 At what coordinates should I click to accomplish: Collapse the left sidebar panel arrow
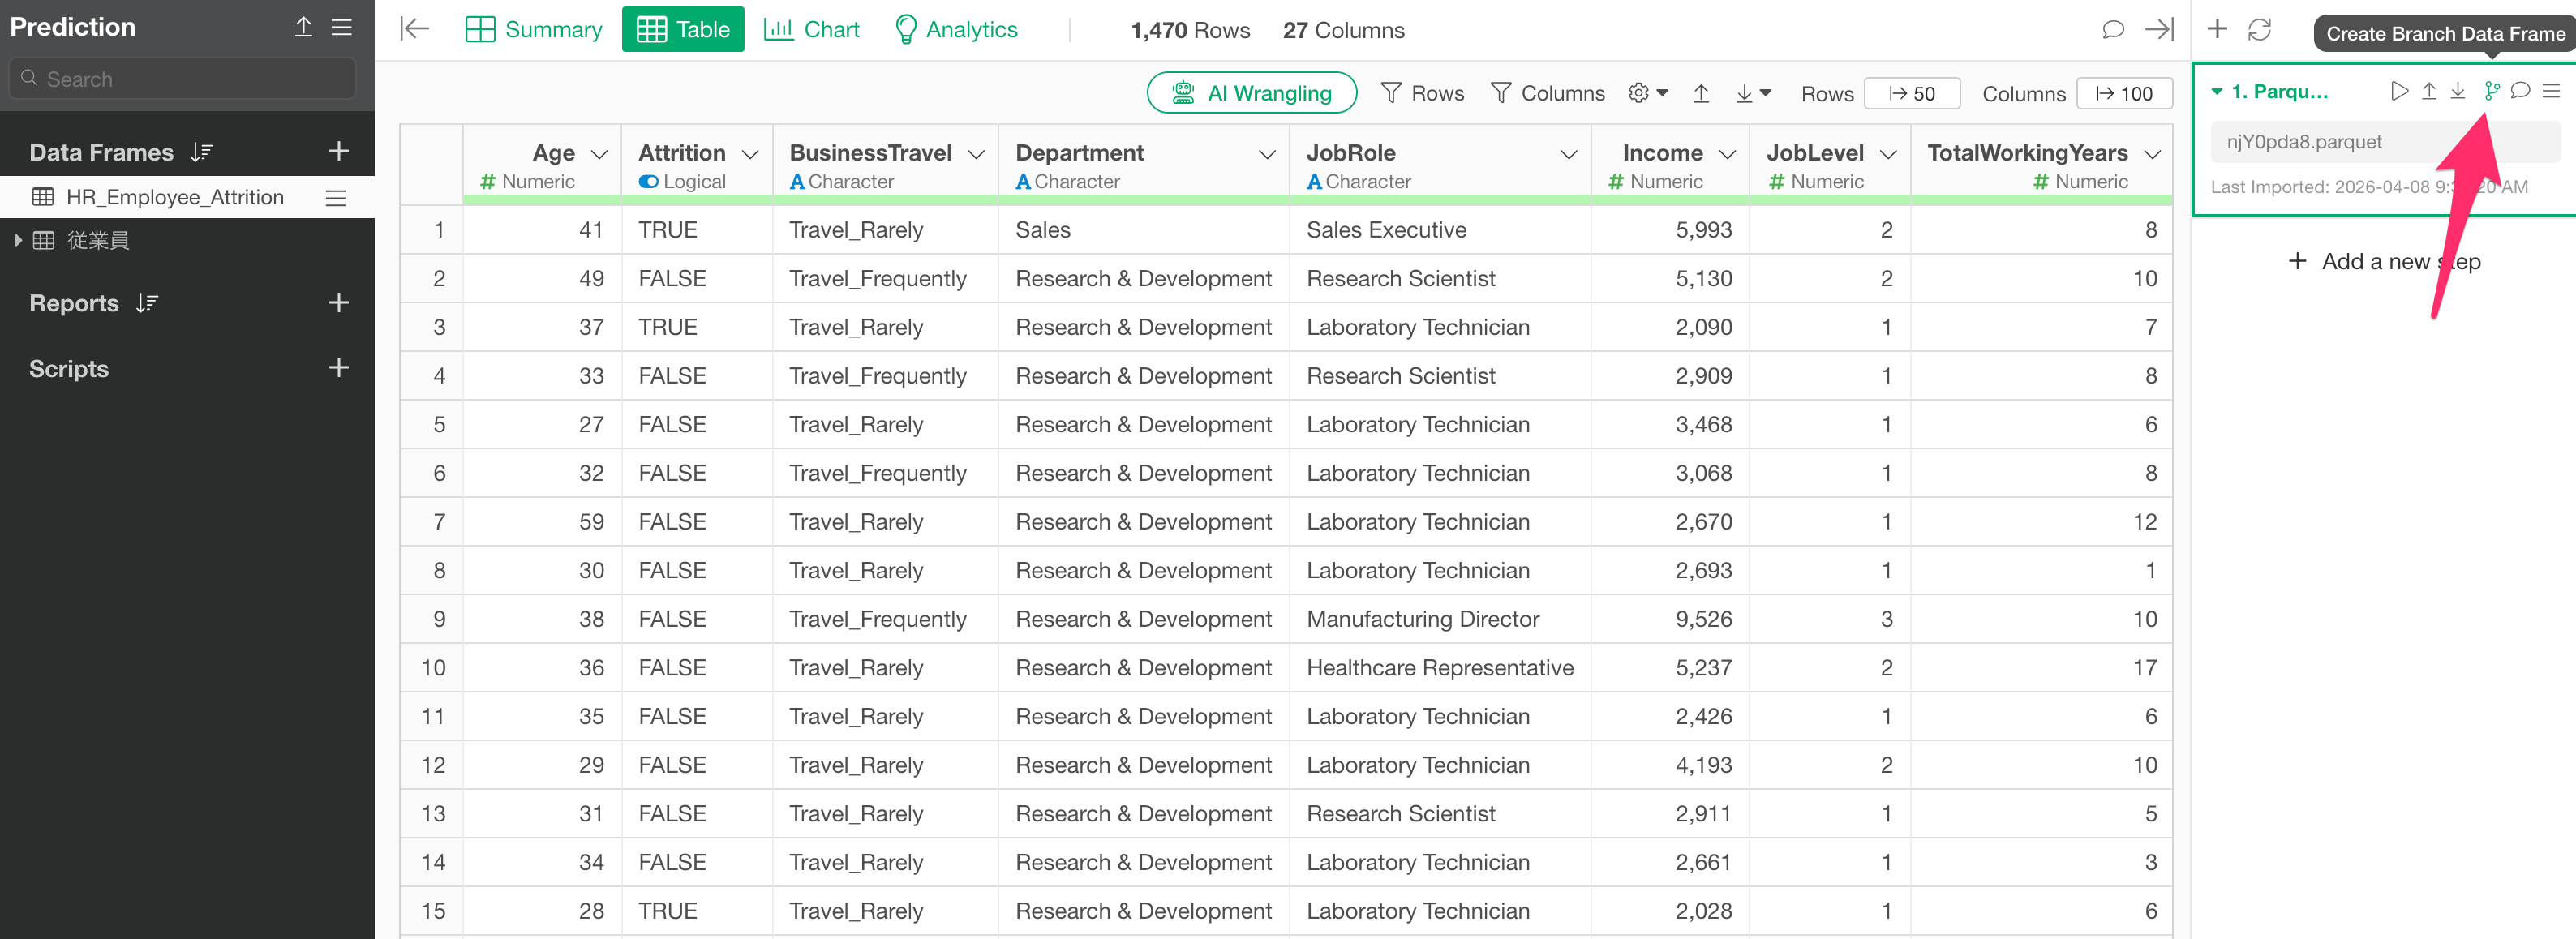pyautogui.click(x=414, y=29)
